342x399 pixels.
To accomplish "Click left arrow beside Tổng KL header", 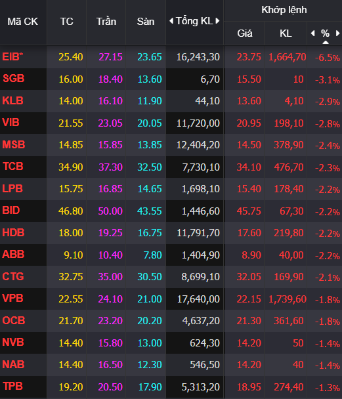I will [x=171, y=21].
